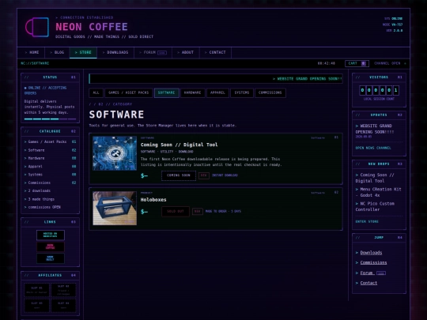Open the CONTACT nav tab

(x=215, y=52)
